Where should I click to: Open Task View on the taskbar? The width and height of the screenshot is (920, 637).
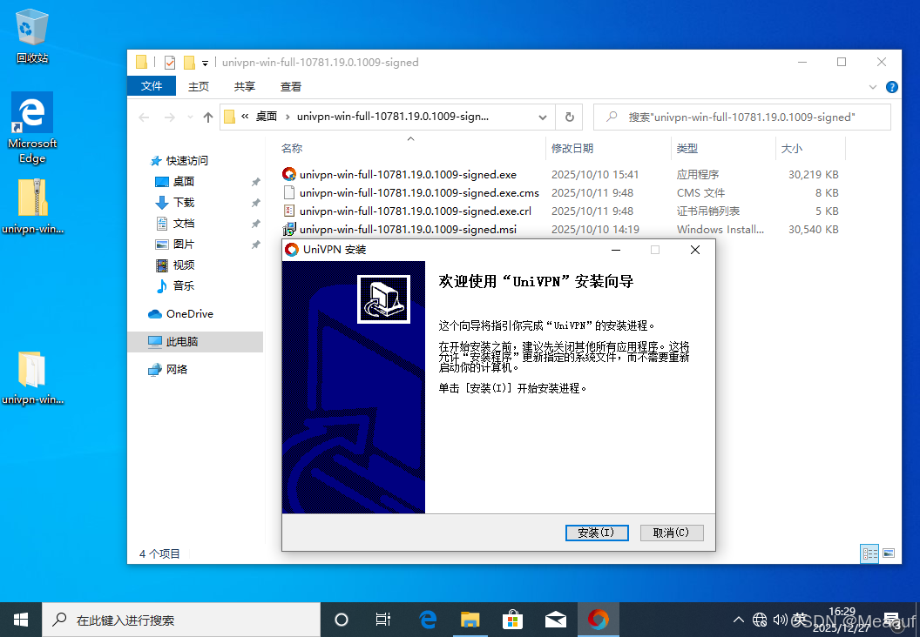point(383,620)
